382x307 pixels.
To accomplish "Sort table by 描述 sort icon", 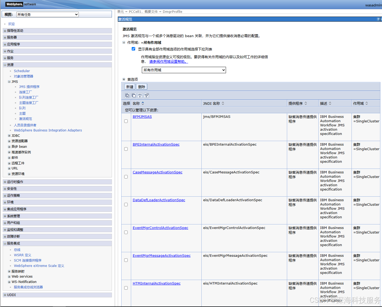I will pos(330,103).
